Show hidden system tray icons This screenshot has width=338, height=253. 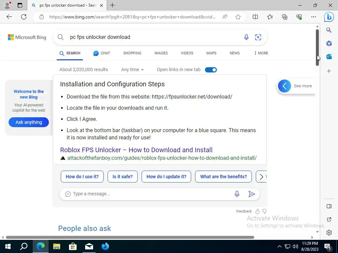279,246
